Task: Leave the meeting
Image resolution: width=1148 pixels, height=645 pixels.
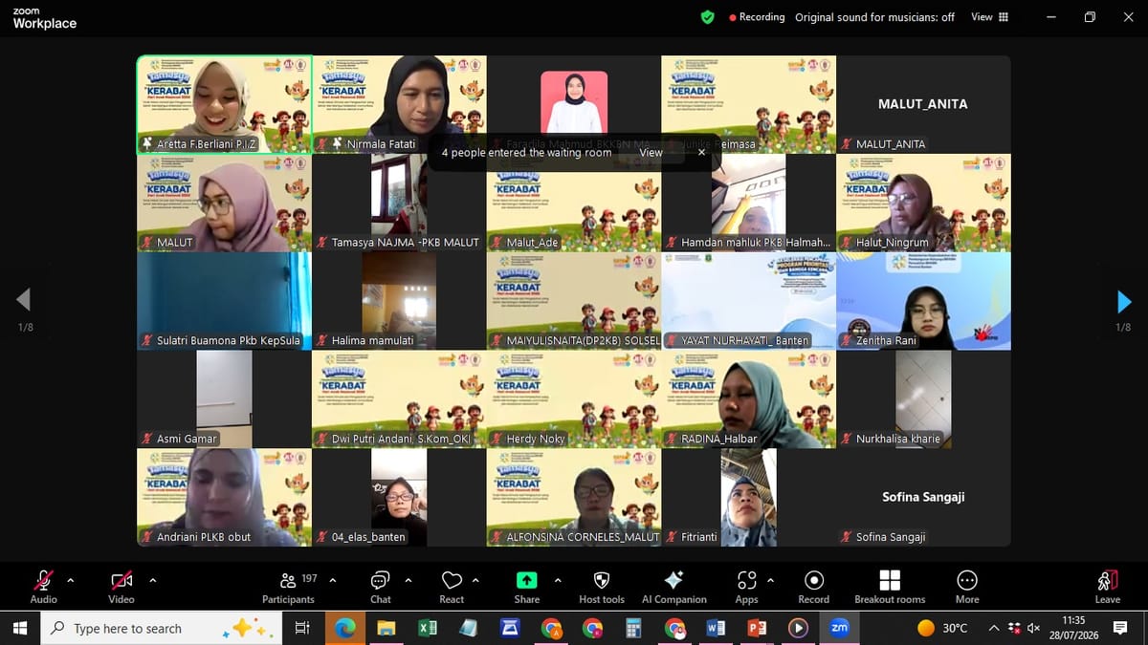Action: pyautogui.click(x=1108, y=587)
